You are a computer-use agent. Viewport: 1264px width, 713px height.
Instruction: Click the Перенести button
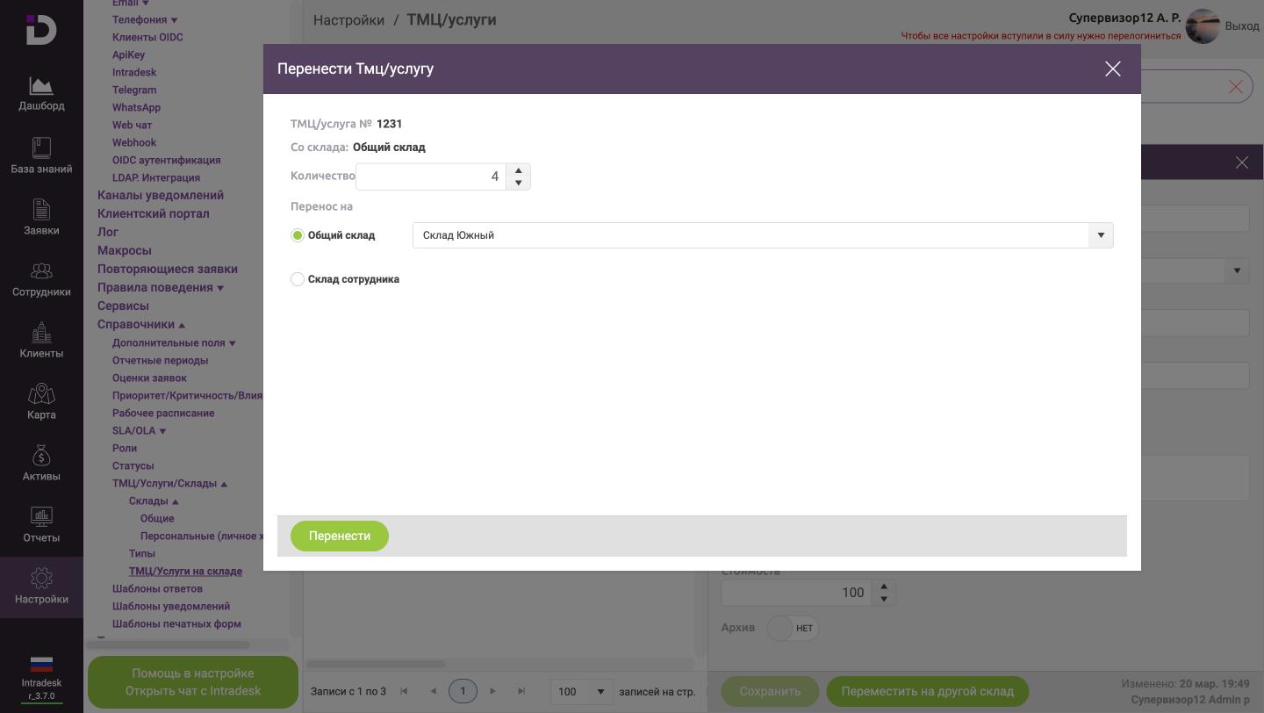pos(340,536)
